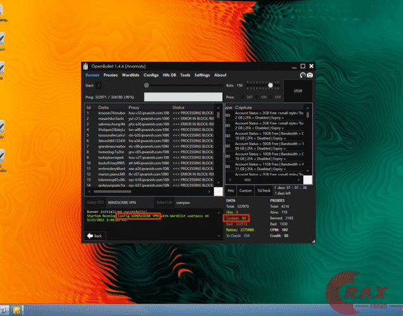Image resolution: width=403 pixels, height=316 pixels.
Task: Click down arrow of capture list scrollbar
Action: [x=308, y=171]
